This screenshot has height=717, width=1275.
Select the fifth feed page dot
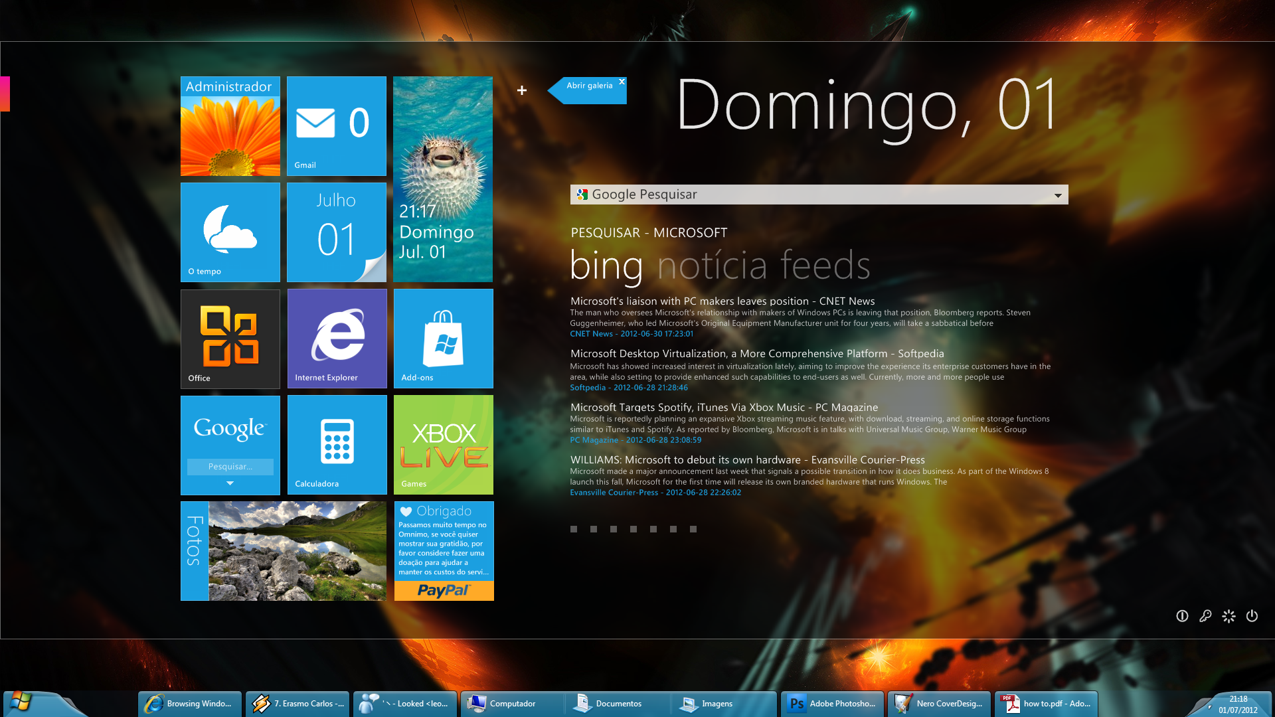(x=653, y=529)
